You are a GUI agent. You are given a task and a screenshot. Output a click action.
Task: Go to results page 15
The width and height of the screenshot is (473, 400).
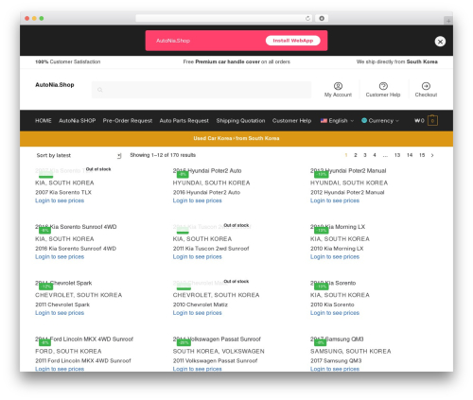coord(422,155)
